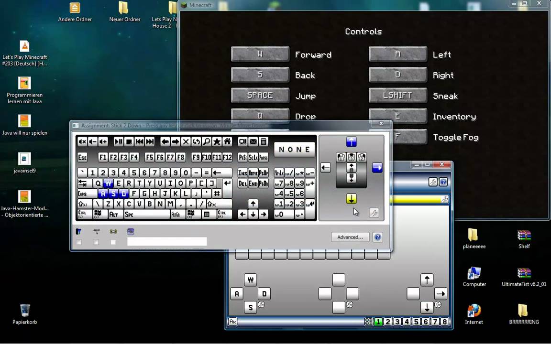The height and width of the screenshot is (344, 551).
Task: Open wrench settings next to WASD stick
Action: click(x=262, y=305)
